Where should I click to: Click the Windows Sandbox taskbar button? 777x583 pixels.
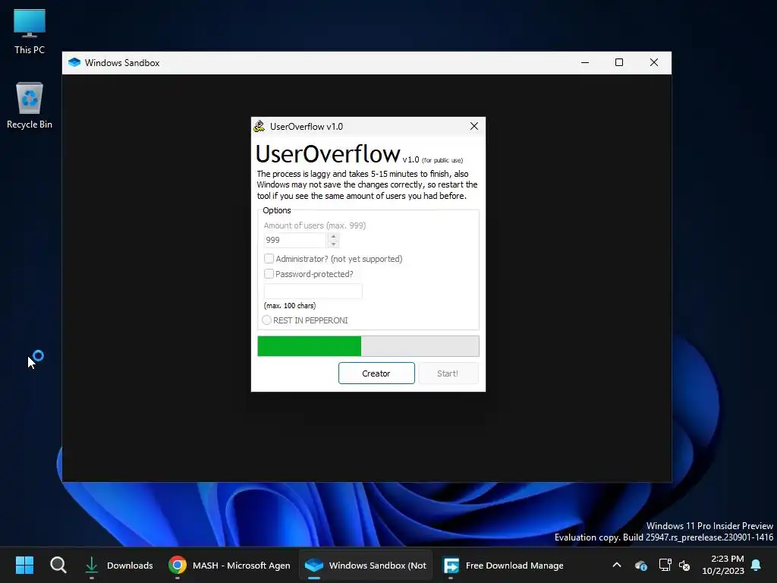coord(366,565)
